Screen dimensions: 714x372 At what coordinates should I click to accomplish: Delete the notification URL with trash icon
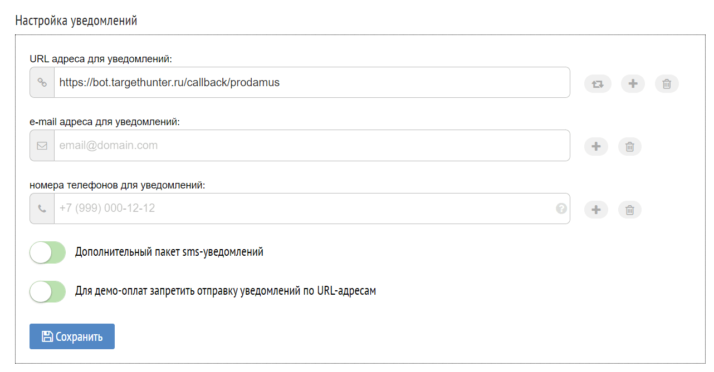667,84
